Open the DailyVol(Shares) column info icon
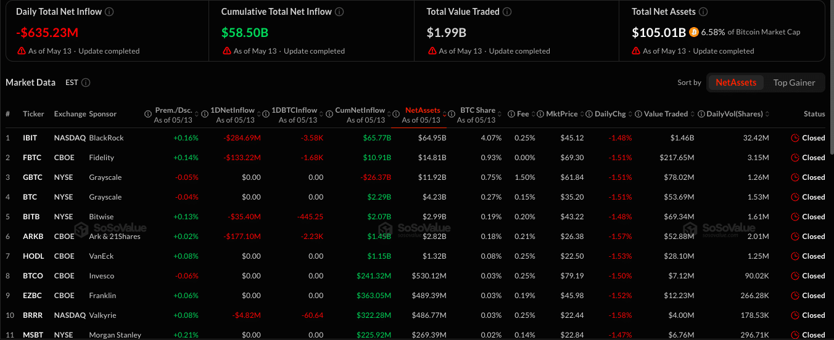 point(701,114)
